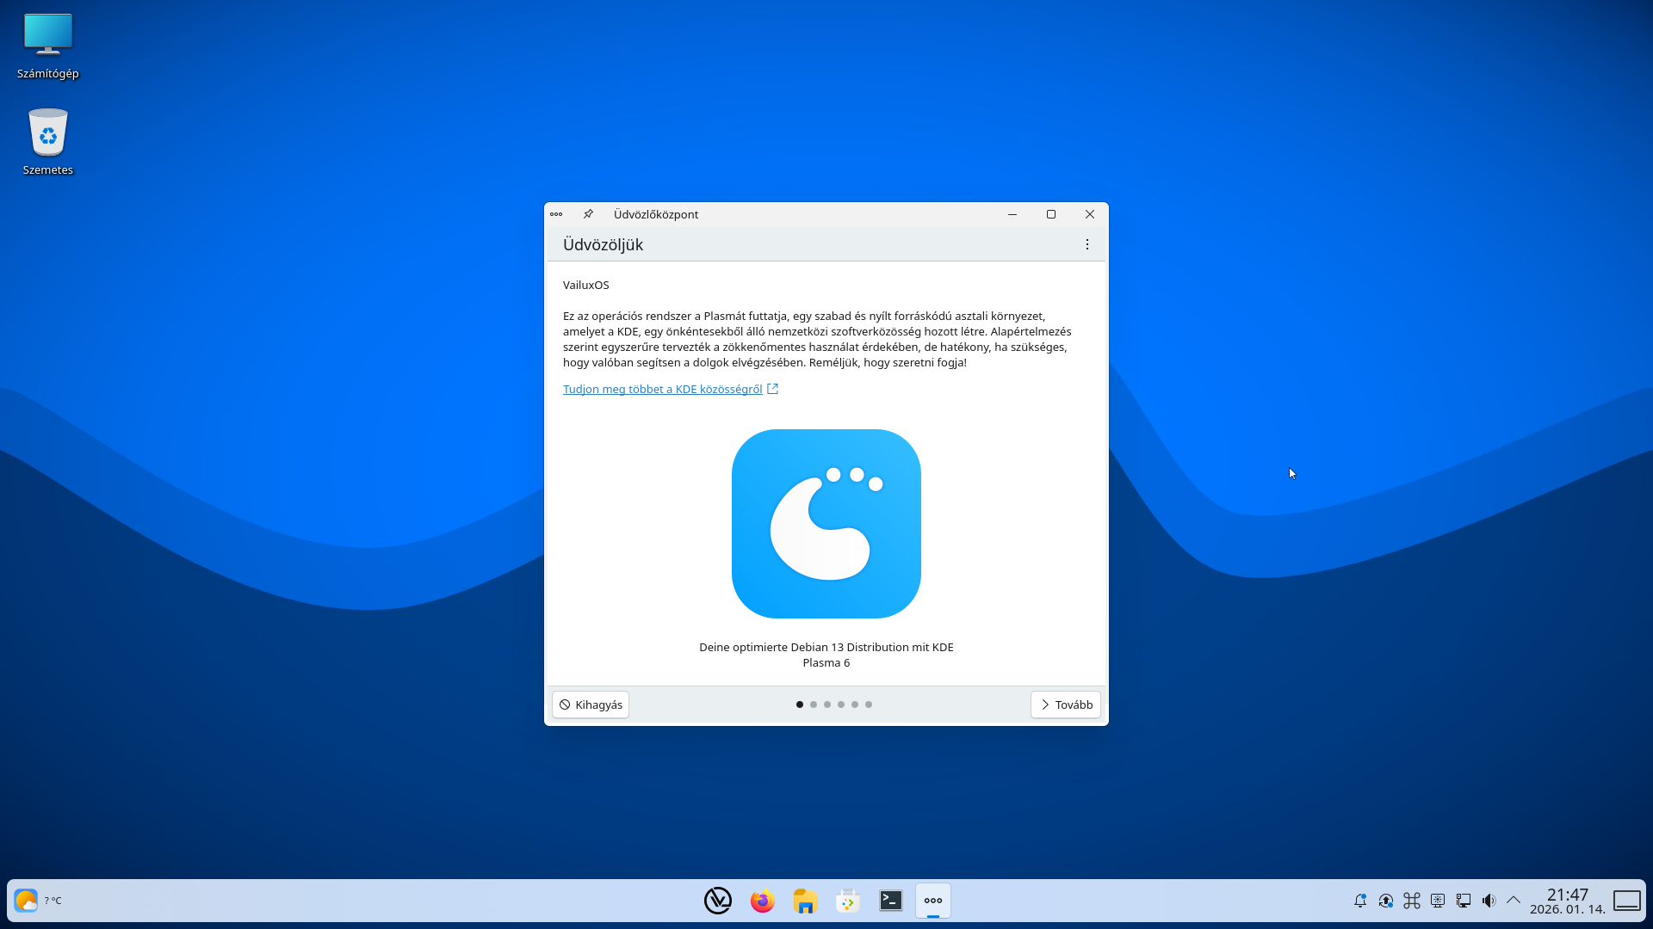Open the KDE közösségről link
Viewport: 1653px width, 929px height.
tap(662, 390)
